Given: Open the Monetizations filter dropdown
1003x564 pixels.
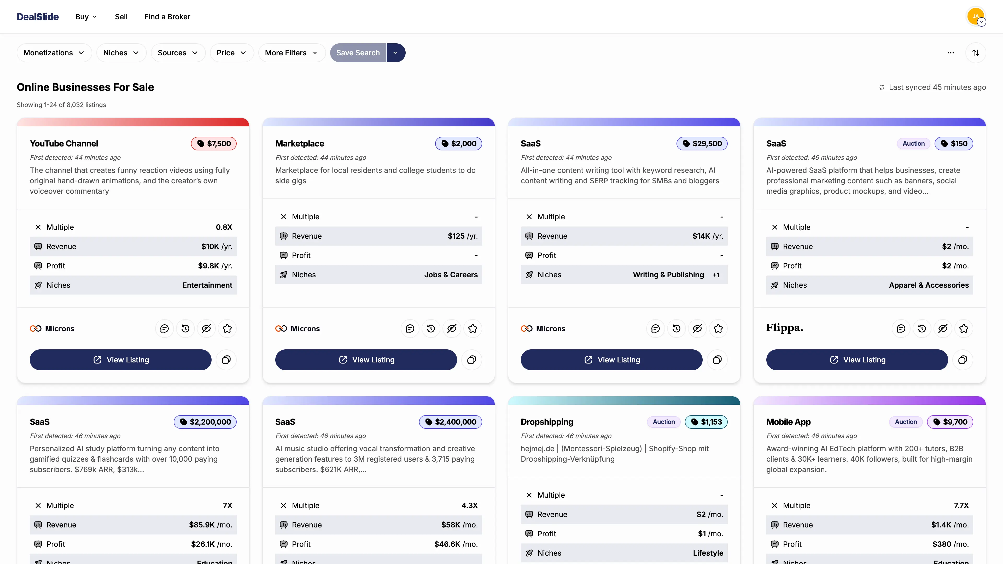Looking at the screenshot, I should point(54,52).
